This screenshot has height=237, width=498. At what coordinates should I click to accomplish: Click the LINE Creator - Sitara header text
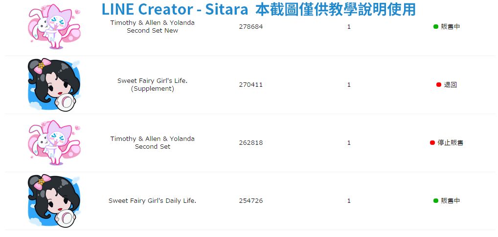pos(175,9)
